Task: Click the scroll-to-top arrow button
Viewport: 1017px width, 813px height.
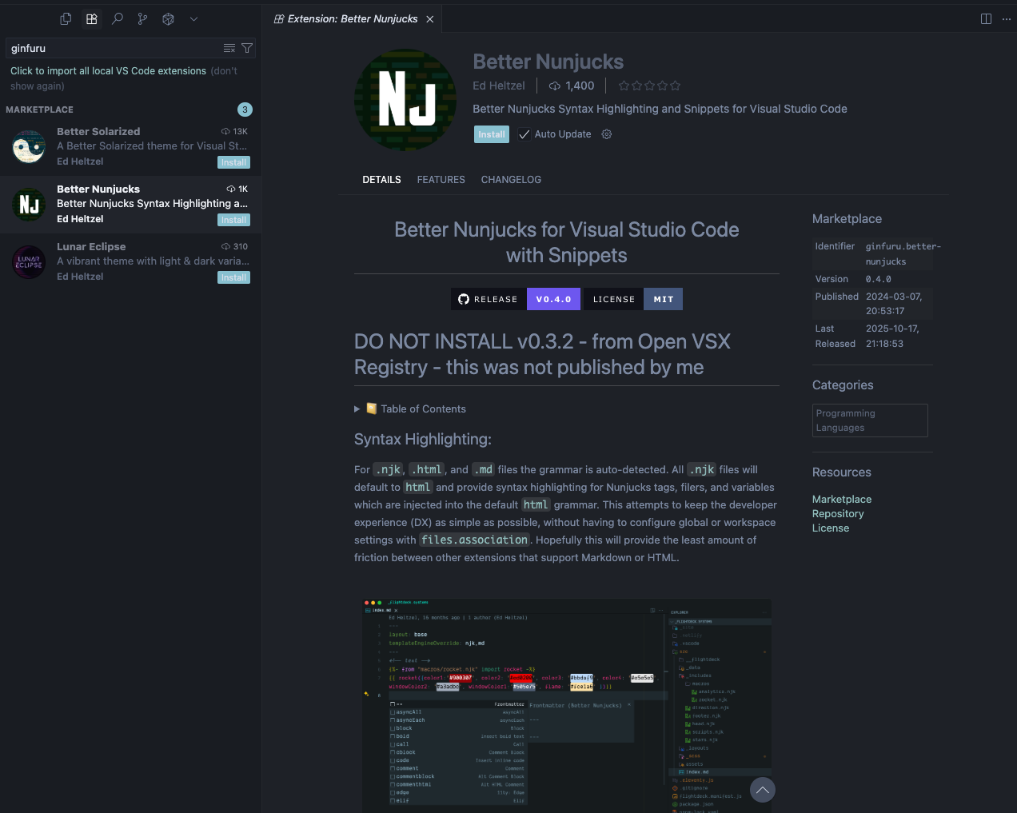Action: [763, 790]
